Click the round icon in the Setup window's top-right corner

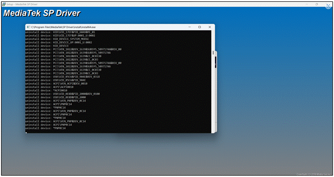[328, 6]
